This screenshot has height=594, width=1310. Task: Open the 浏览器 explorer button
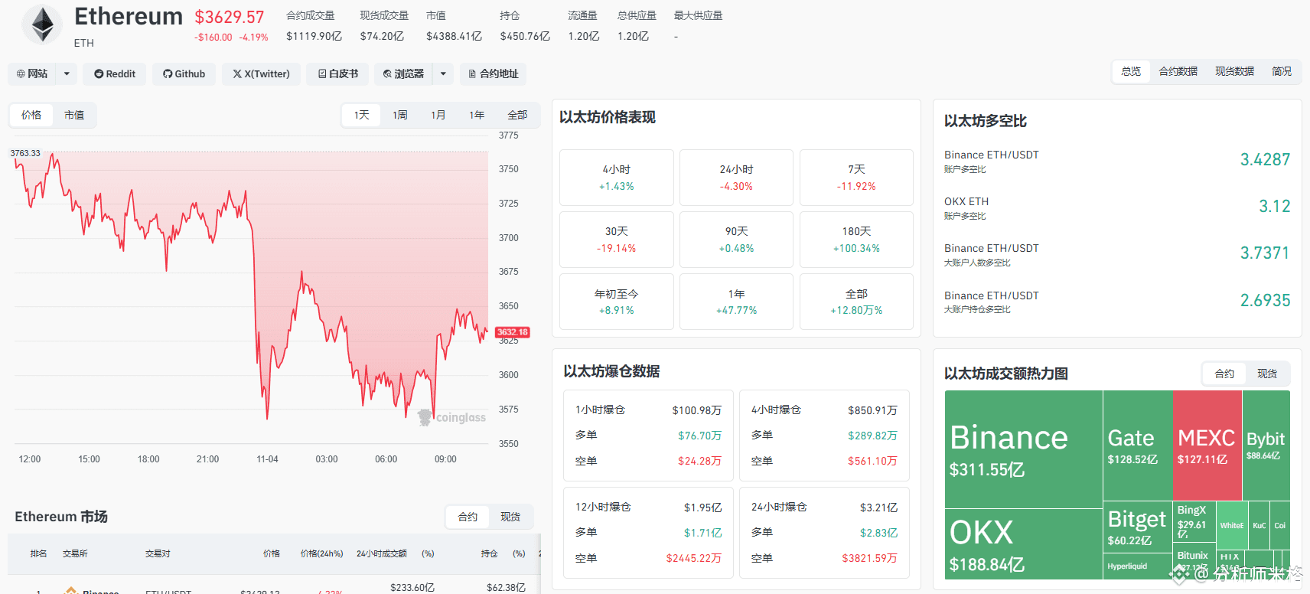coord(403,73)
